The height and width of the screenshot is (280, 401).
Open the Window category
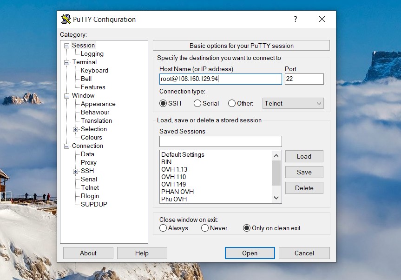83,95
